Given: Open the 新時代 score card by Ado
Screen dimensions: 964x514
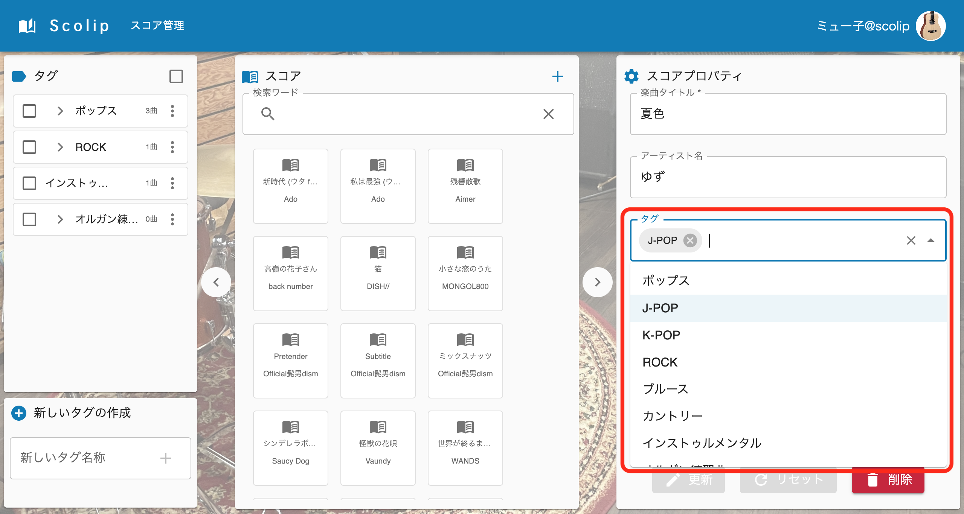Looking at the screenshot, I should point(290,186).
